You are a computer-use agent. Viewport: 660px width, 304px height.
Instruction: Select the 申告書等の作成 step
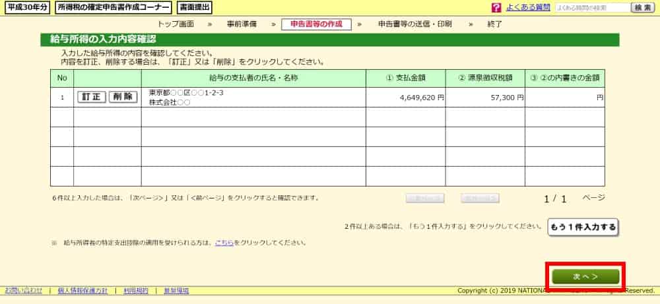[316, 24]
